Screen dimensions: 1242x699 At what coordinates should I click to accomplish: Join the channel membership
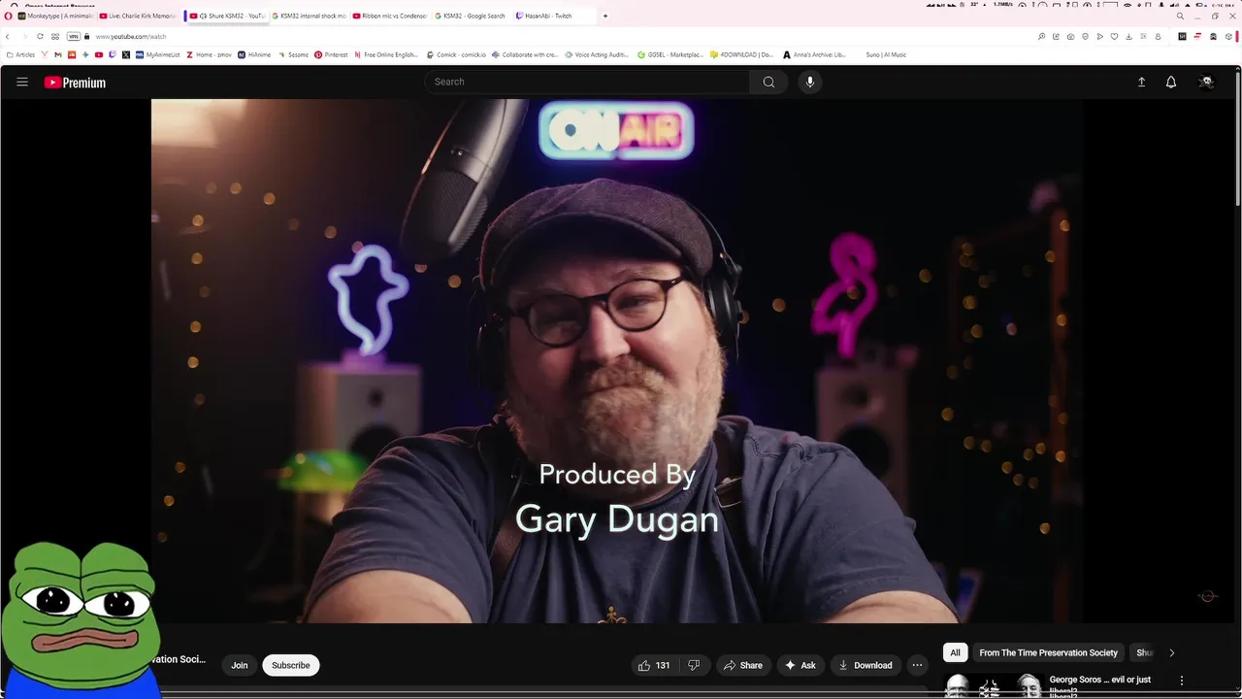(x=240, y=665)
